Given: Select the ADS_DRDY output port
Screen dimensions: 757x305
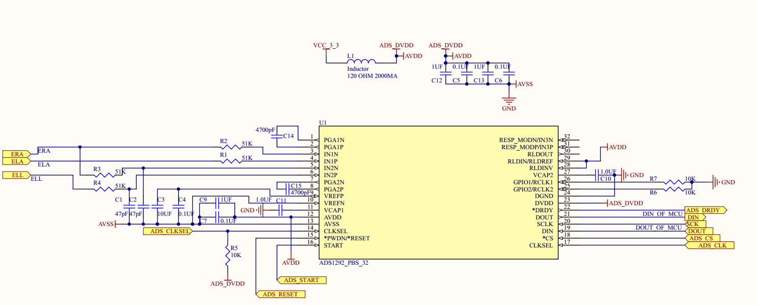Looking at the screenshot, I should 705,210.
